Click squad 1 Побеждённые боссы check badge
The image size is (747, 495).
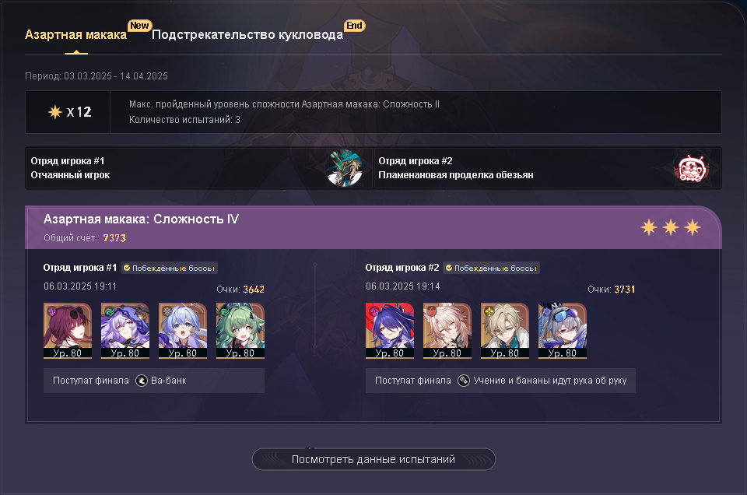pos(169,269)
